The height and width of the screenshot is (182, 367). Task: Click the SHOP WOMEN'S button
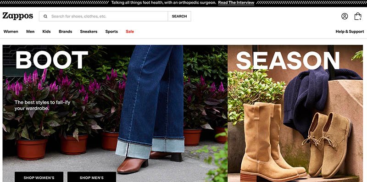(x=39, y=177)
